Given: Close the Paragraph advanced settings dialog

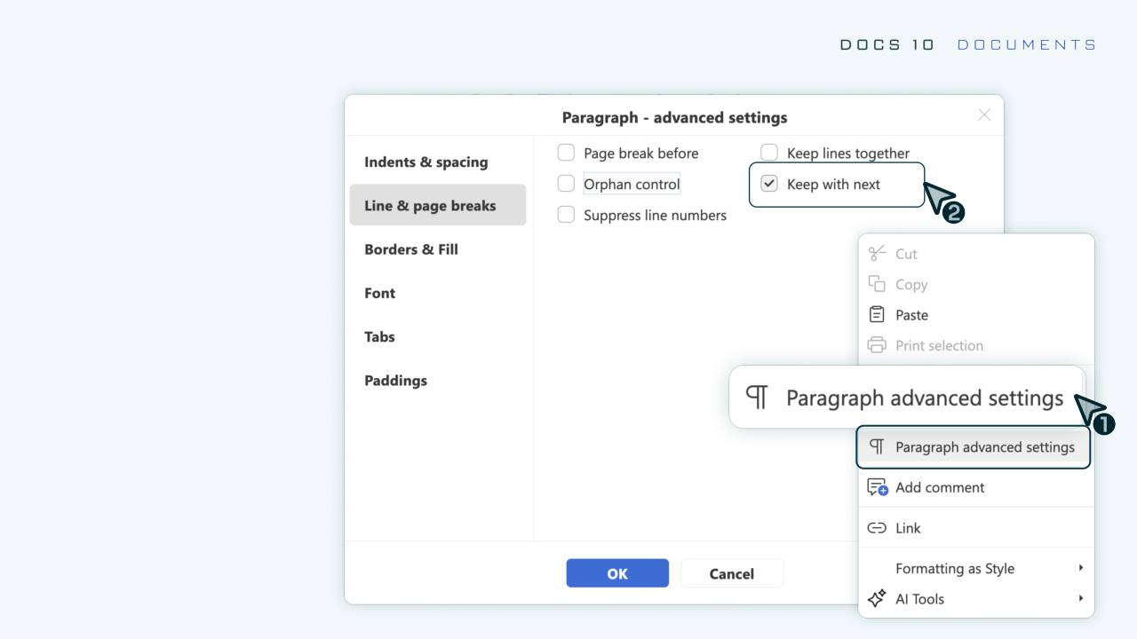Looking at the screenshot, I should [984, 114].
